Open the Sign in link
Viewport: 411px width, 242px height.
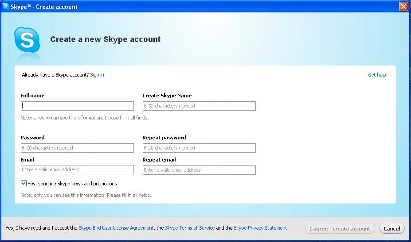(97, 75)
